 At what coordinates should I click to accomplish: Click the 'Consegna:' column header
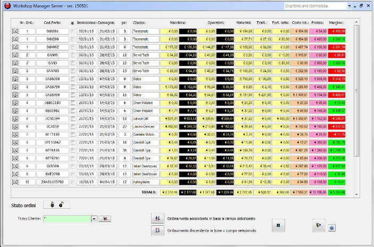pyautogui.click(x=106, y=23)
